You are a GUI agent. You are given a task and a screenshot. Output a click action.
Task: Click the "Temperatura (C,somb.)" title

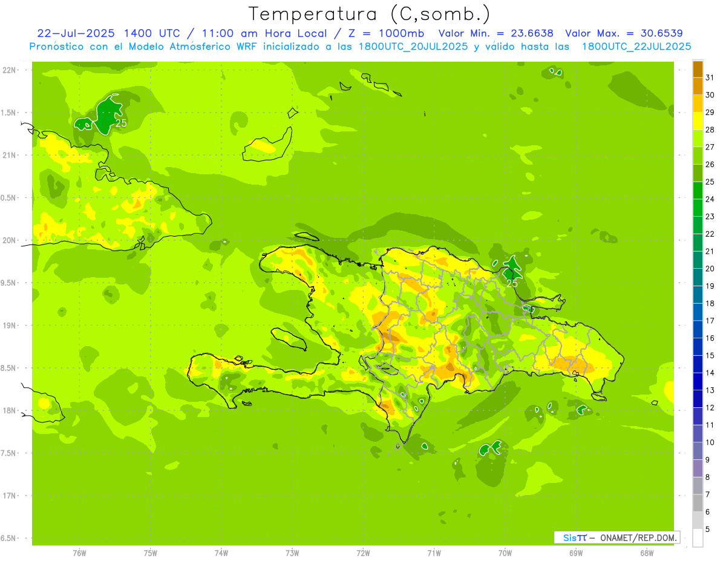tap(369, 14)
